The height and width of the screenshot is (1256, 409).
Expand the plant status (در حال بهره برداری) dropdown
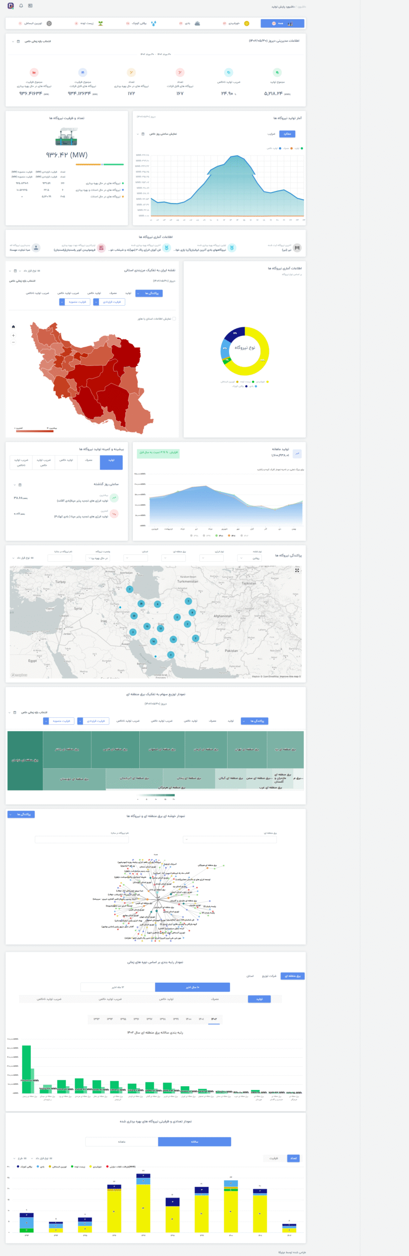point(97,558)
